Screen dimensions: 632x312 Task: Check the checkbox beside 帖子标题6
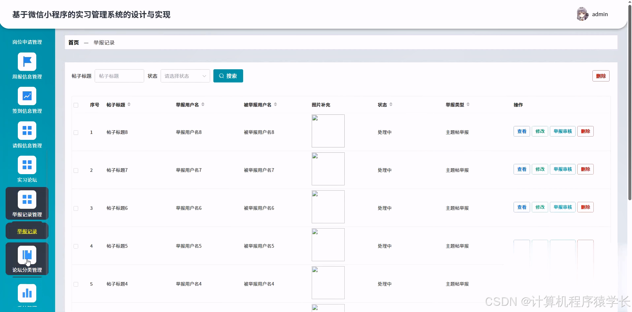click(x=76, y=208)
